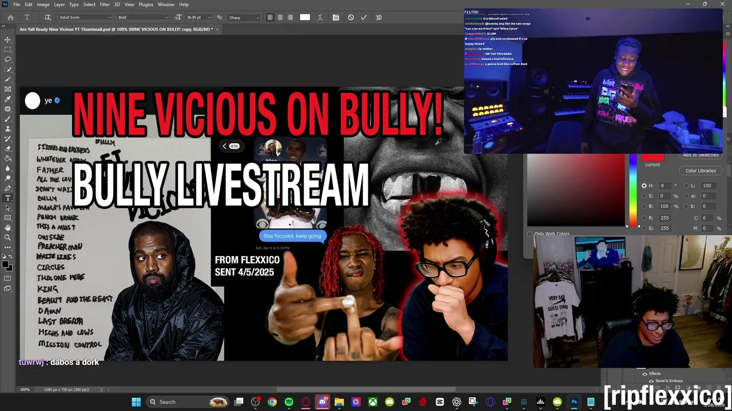Select the Lasso tool
This screenshot has height=411, width=732.
8,59
